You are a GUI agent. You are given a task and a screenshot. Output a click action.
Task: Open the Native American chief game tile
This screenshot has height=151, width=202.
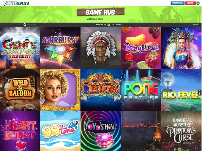[x=101, y=48]
